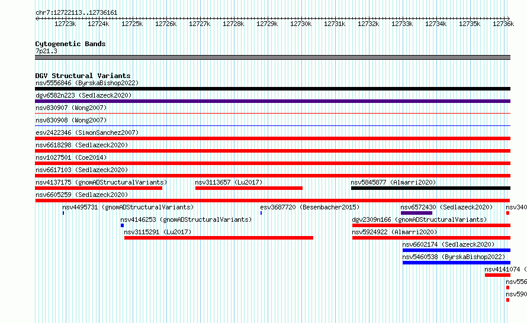Select the purple nsv6572430 variant bar
The image size is (527, 323).
[x=416, y=213]
